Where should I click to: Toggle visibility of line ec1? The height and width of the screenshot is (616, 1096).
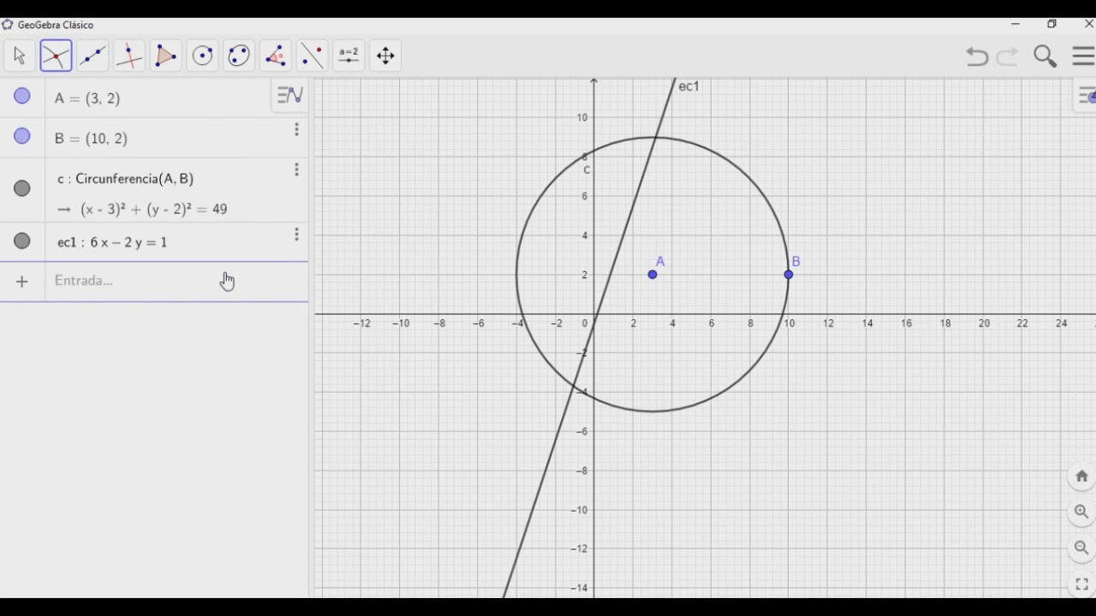22,241
